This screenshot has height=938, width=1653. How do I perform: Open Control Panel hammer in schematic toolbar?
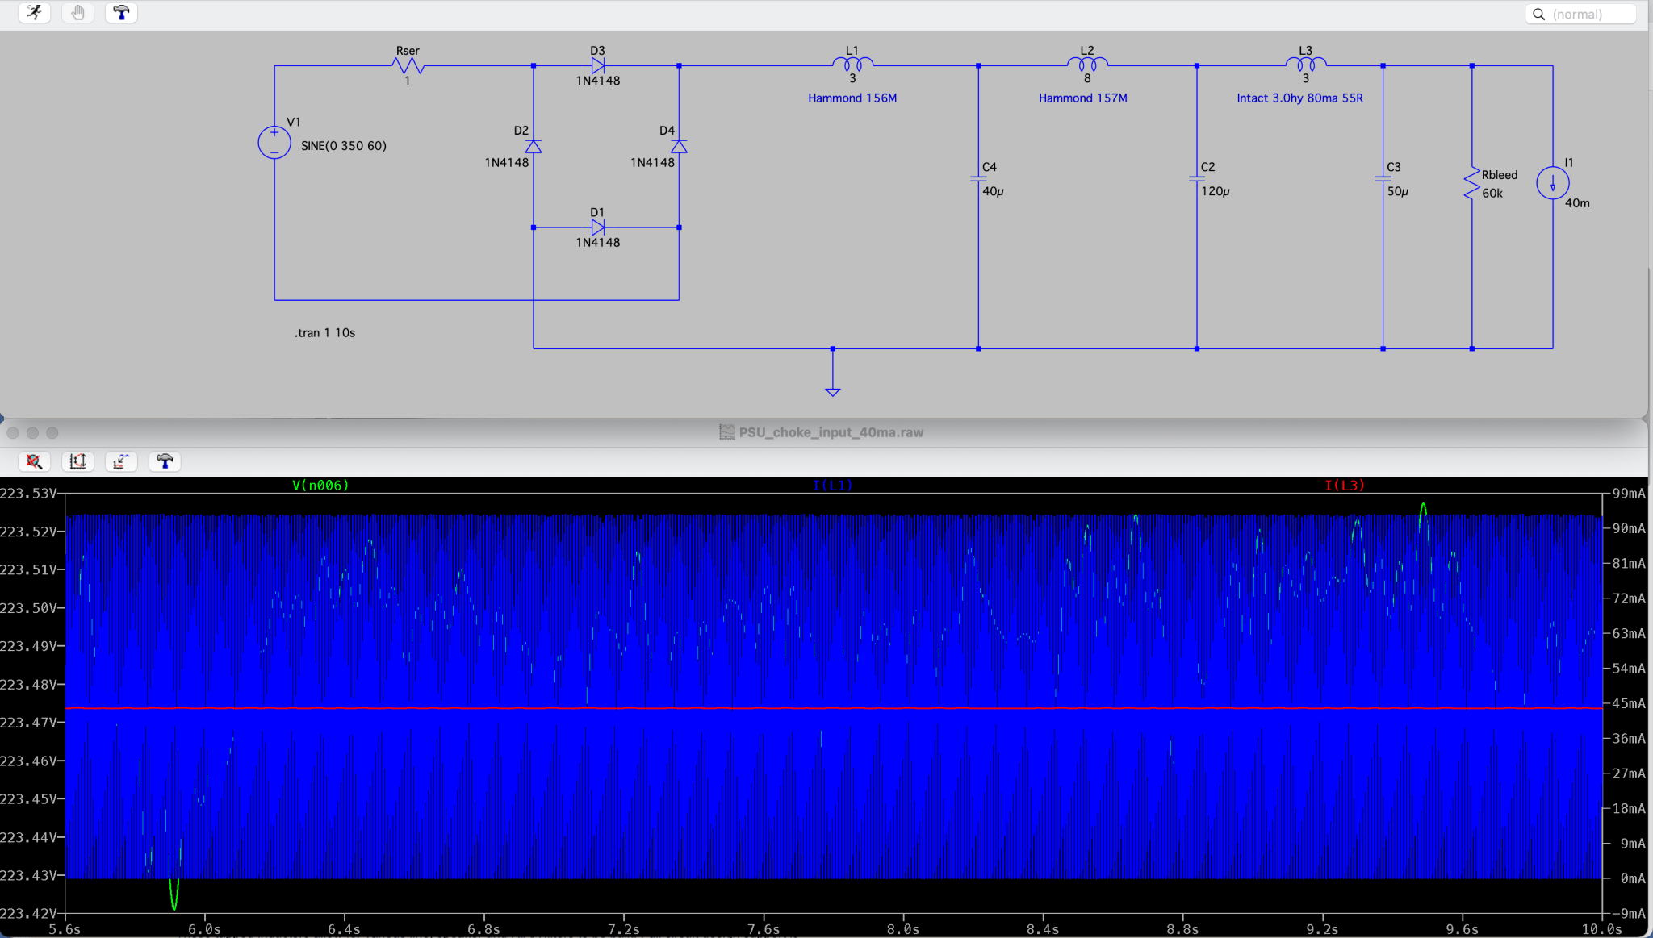[x=121, y=13]
